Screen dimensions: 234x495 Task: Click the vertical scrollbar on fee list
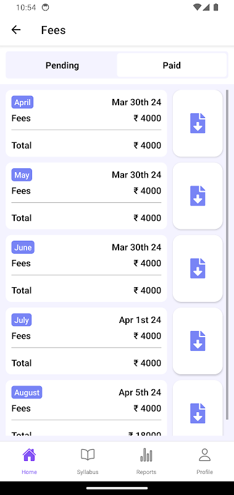(227, 255)
